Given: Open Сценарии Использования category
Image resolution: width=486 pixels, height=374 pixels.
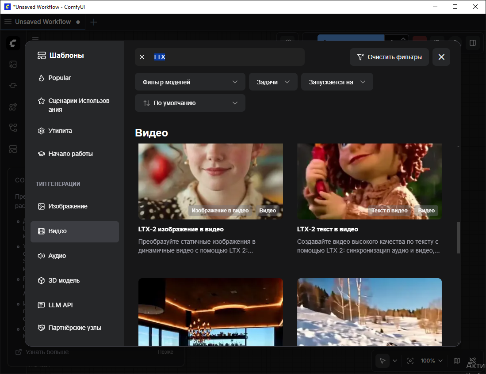Looking at the screenshot, I should pos(75,105).
